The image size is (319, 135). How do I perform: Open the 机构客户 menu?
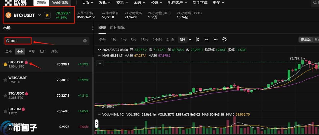pos(177,3)
